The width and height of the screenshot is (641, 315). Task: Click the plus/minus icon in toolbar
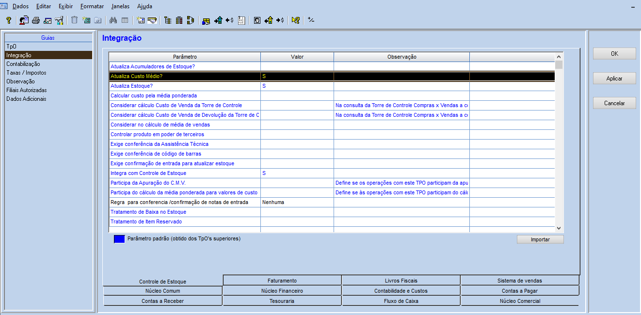coord(311,20)
